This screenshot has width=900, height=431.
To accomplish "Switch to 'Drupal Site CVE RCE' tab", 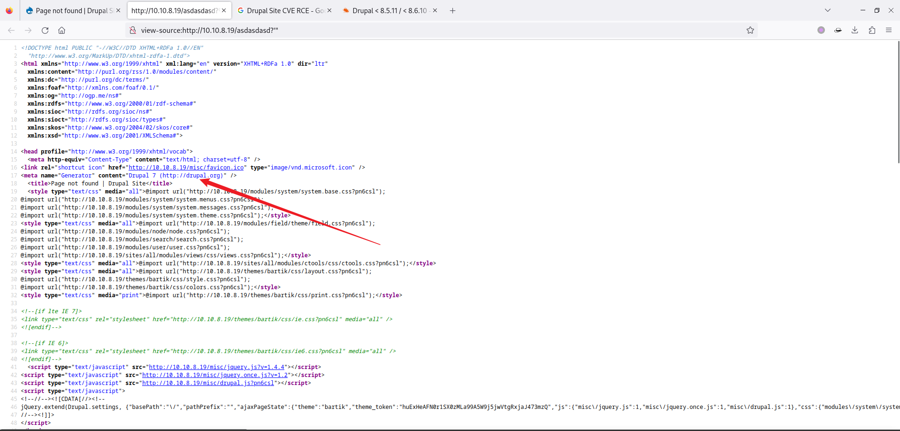I will (x=284, y=10).
